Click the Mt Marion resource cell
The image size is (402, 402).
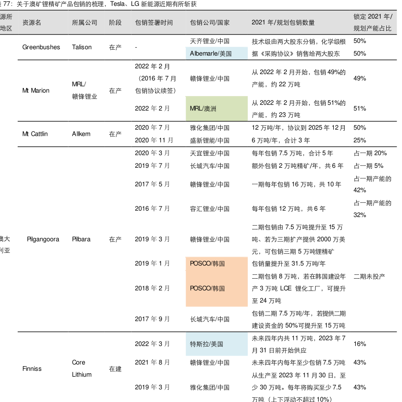click(36, 90)
